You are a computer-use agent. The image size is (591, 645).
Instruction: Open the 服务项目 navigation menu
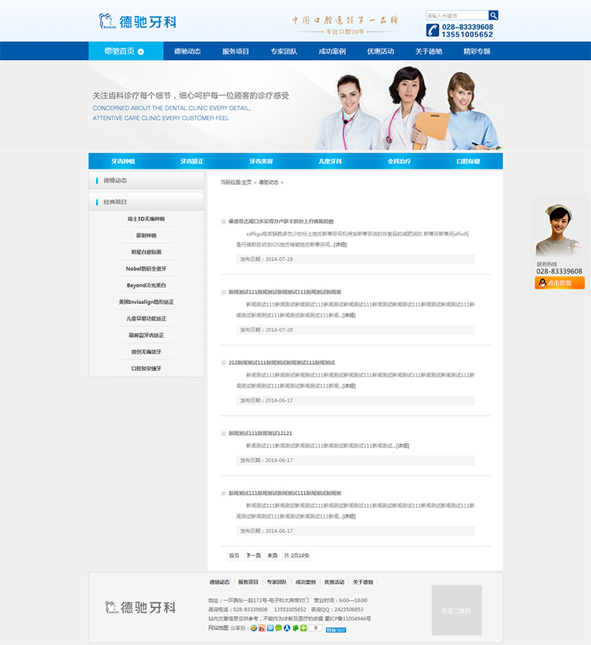[x=236, y=51]
